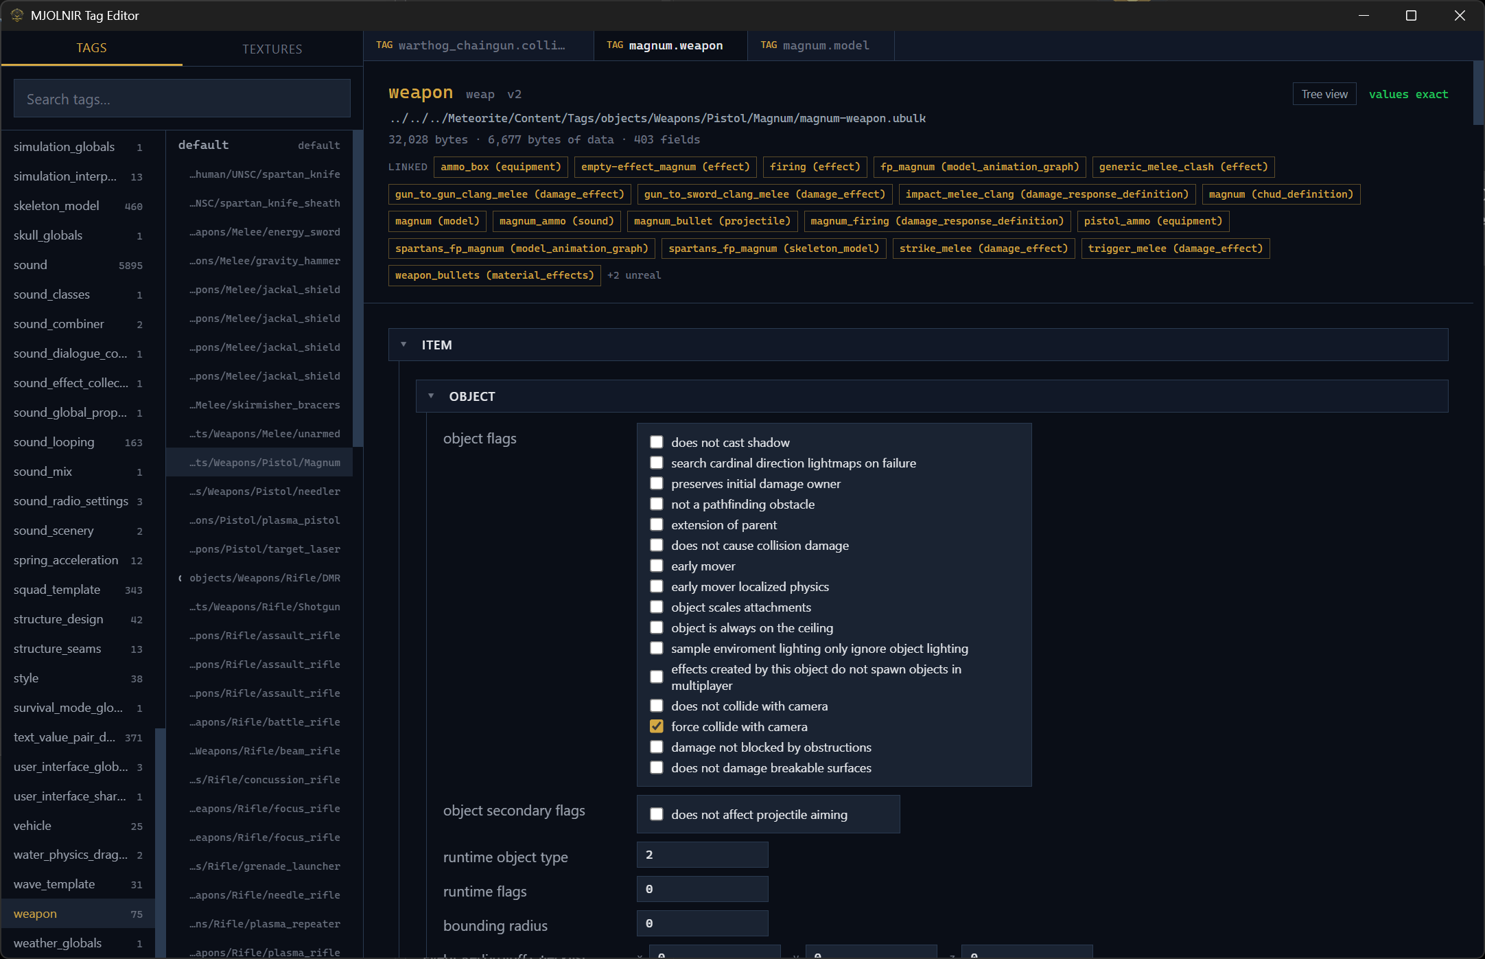Check 'early mover localized physics'
Viewport: 1485px width, 959px height.
[657, 586]
